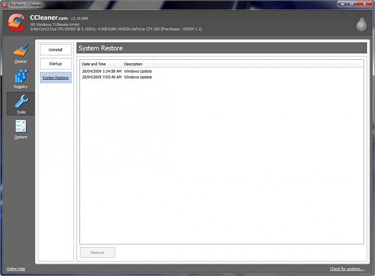Switch to the Startup tab
The image size is (375, 276).
click(55, 64)
